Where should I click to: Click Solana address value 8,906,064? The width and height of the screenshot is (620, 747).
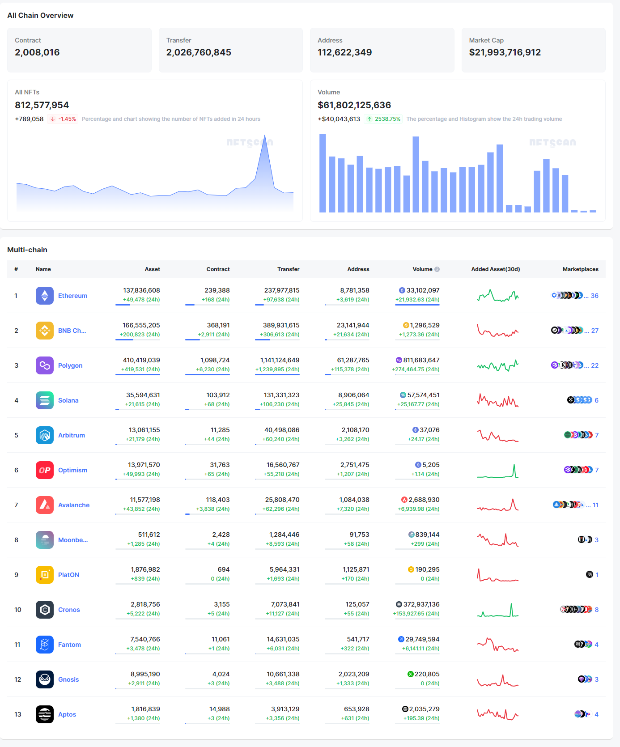353,395
